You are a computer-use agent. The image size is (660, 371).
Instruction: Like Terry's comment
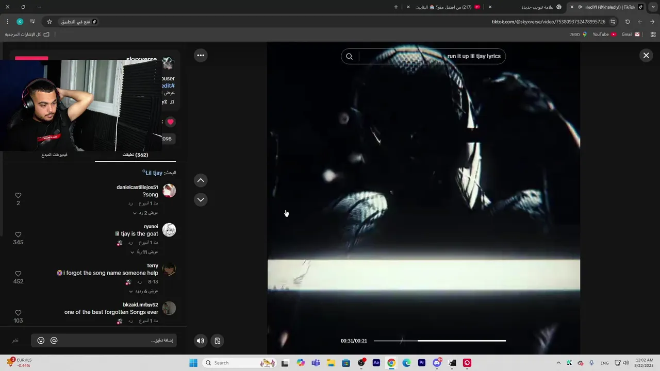coord(18,274)
